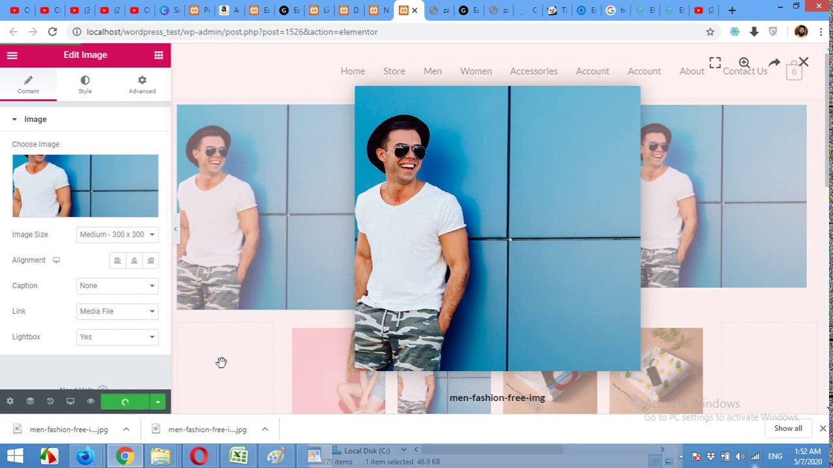Click Show all downloads
Image resolution: width=833 pixels, height=468 pixels.
pos(788,429)
